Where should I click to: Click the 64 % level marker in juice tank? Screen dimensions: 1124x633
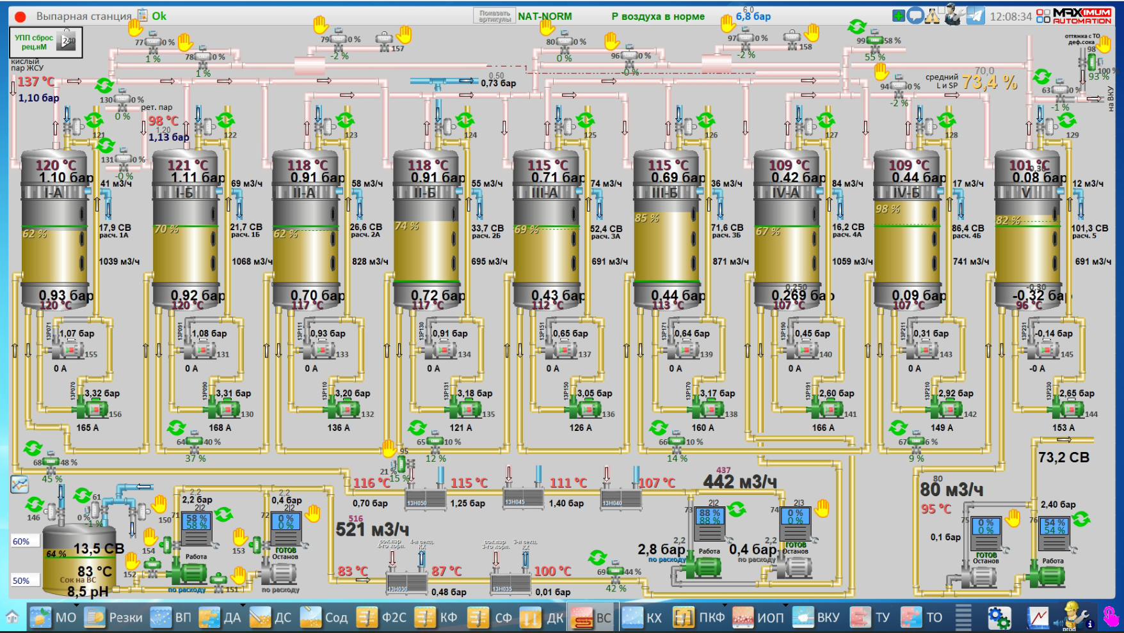click(56, 554)
